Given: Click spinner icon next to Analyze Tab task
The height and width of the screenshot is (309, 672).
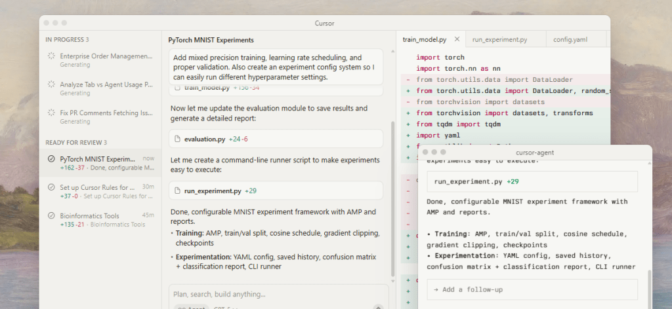Looking at the screenshot, I should tap(51, 85).
